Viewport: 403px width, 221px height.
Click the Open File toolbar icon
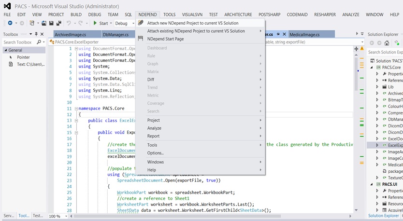click(44, 23)
